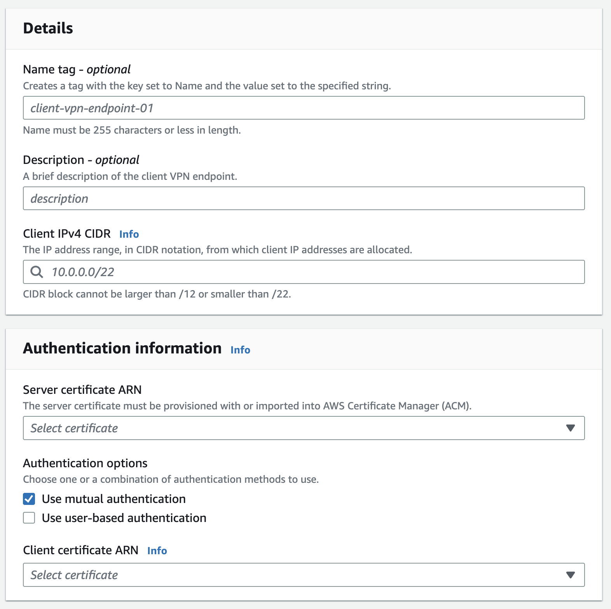Click the "Use mutual authentication" label text
This screenshot has width=611, height=609.
pyautogui.click(x=113, y=499)
